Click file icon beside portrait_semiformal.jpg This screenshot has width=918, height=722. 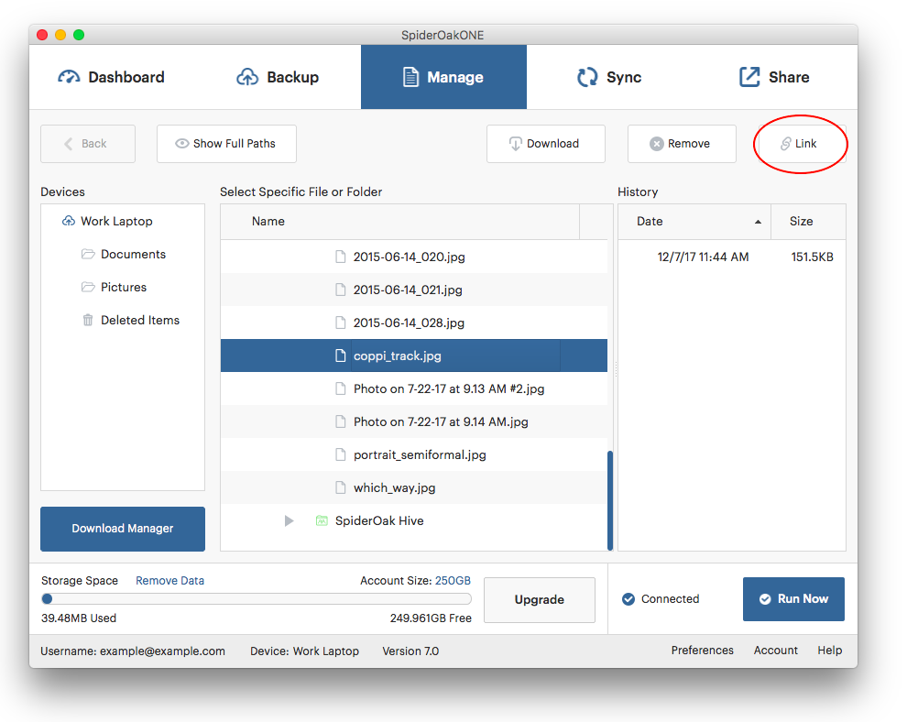click(340, 454)
